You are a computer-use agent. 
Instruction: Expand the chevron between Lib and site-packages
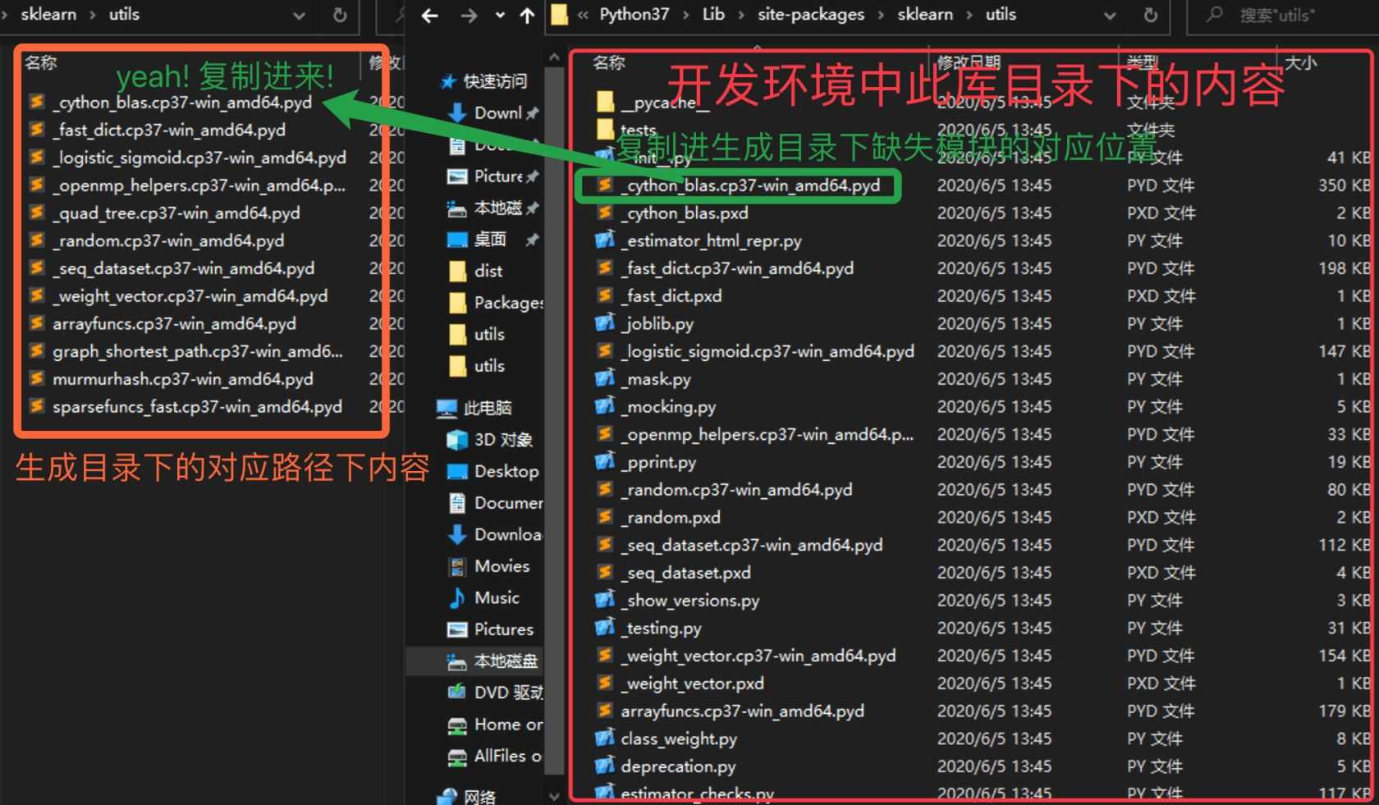pyautogui.click(x=740, y=15)
